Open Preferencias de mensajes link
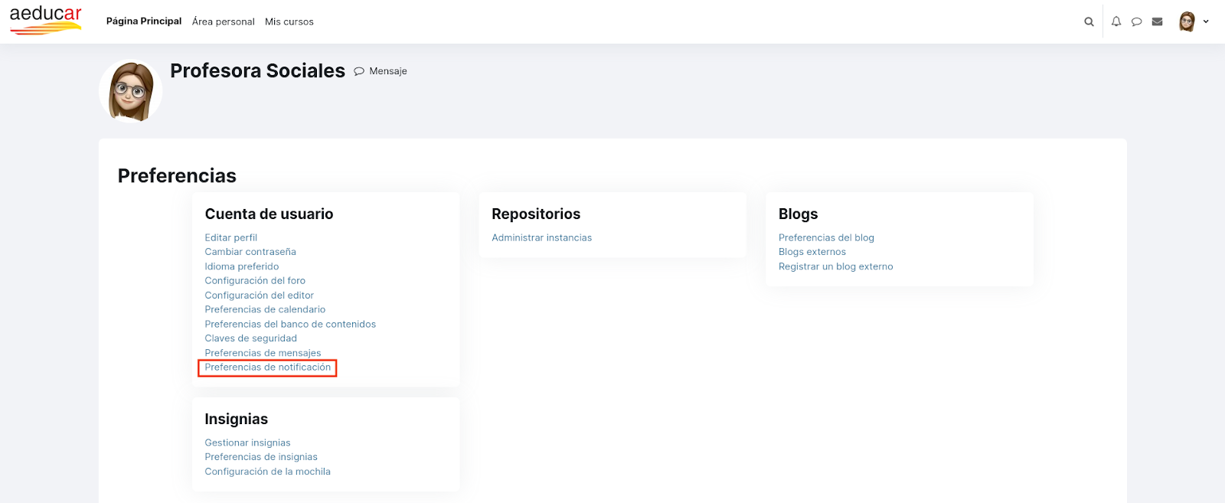This screenshot has width=1225, height=503. (263, 353)
